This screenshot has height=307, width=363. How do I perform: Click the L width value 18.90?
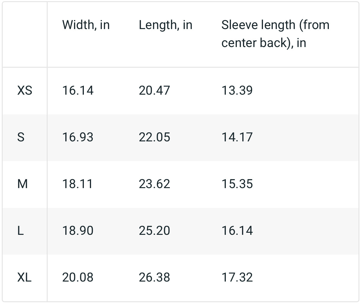[78, 231]
